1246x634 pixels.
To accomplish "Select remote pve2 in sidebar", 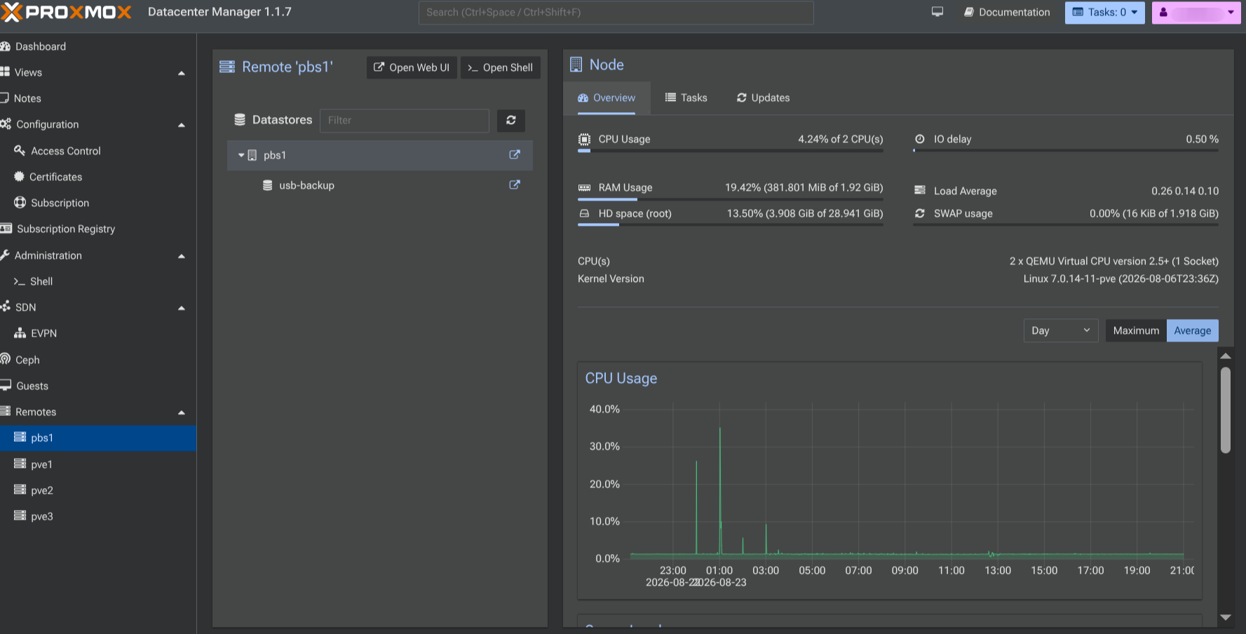I will 98,490.
